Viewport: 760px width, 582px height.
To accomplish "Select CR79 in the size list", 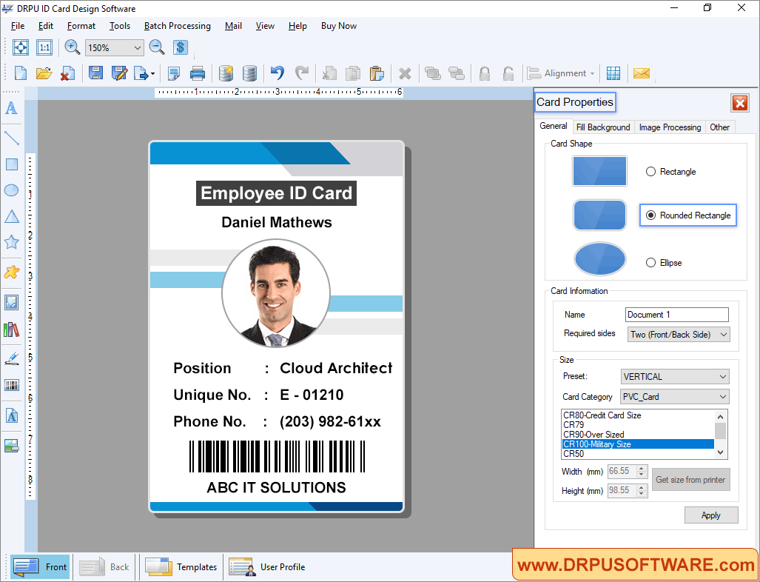I will (x=637, y=425).
